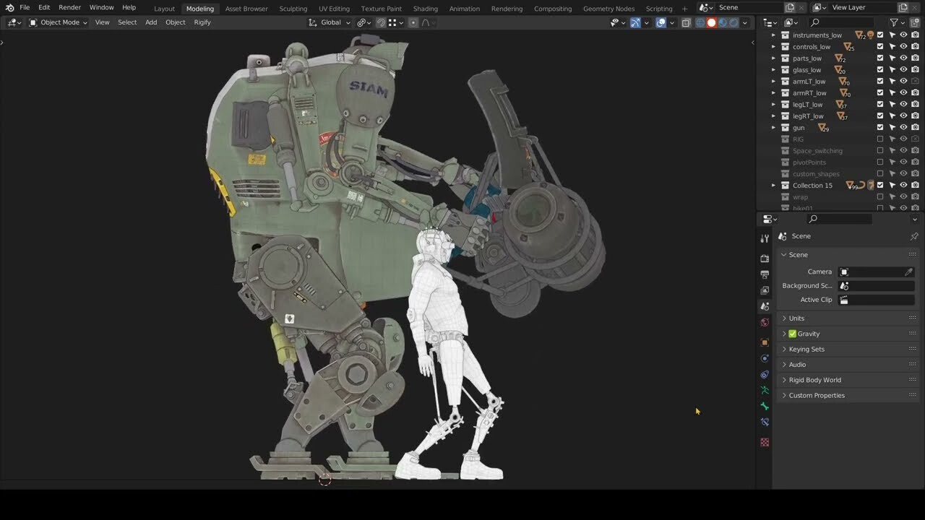
Task: Open the Output properties printer icon
Action: [764, 275]
